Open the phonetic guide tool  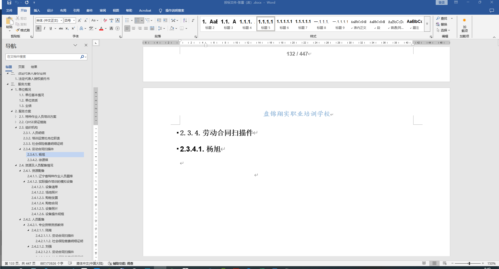tap(111, 20)
